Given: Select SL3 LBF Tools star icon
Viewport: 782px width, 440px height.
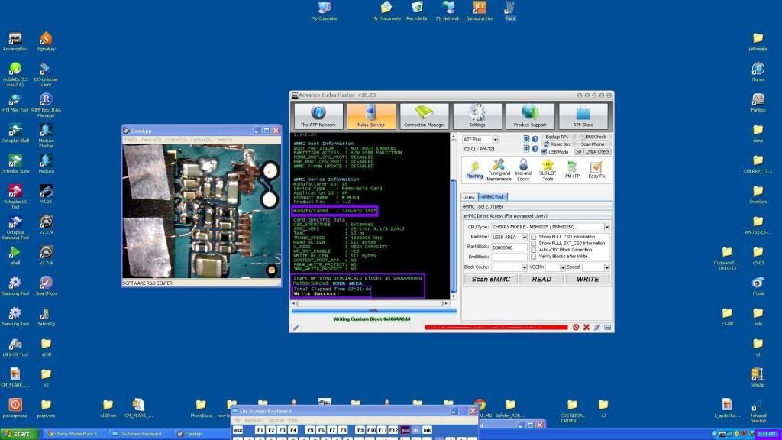Looking at the screenshot, I should click(x=548, y=170).
